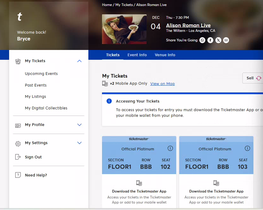Collapse the My Tickets section
Image resolution: width=263 pixels, height=210 pixels.
point(80,61)
